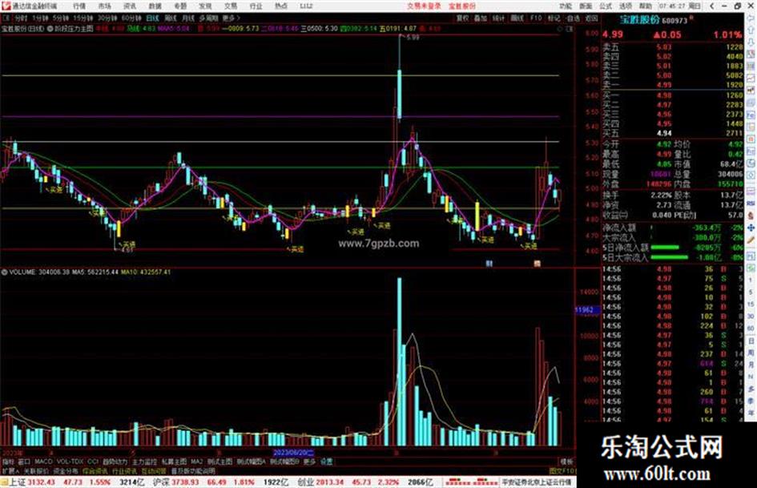Screen dimensions: 757x488
Task: Open the 数据 menu
Action: click(155, 6)
